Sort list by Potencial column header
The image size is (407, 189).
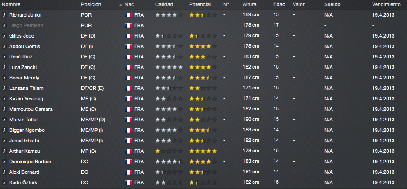pyautogui.click(x=200, y=4)
